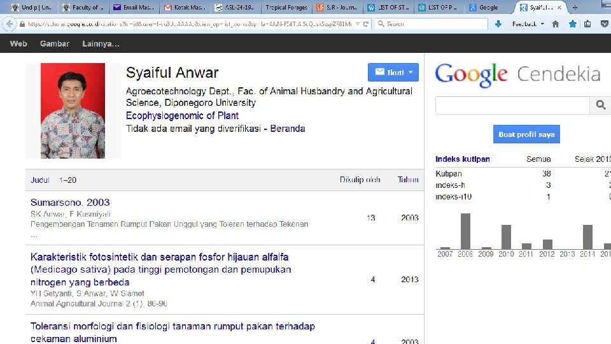Sort by the Tahun column header
611x344 pixels.
[x=408, y=180]
